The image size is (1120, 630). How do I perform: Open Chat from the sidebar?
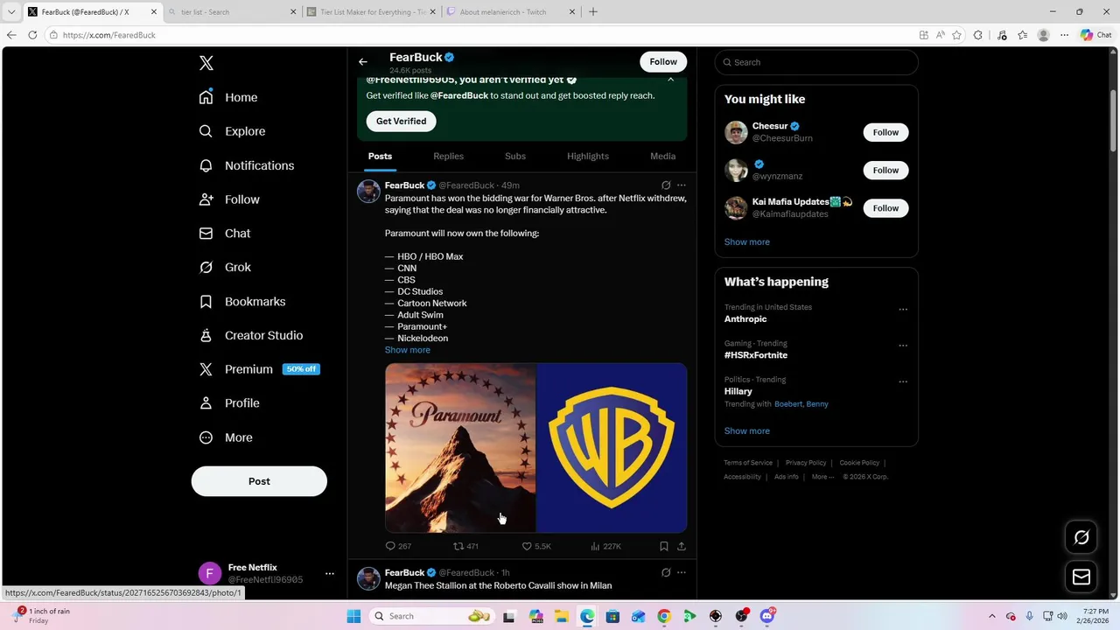tap(225, 234)
